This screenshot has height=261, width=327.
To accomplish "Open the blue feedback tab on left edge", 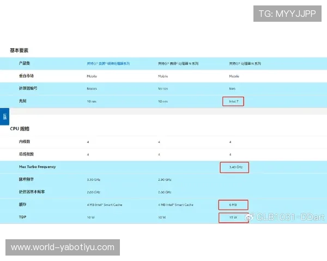I will click(x=5, y=117).
